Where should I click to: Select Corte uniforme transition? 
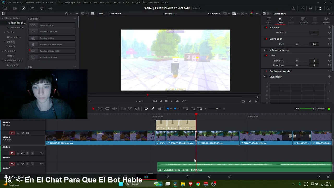tap(52, 25)
